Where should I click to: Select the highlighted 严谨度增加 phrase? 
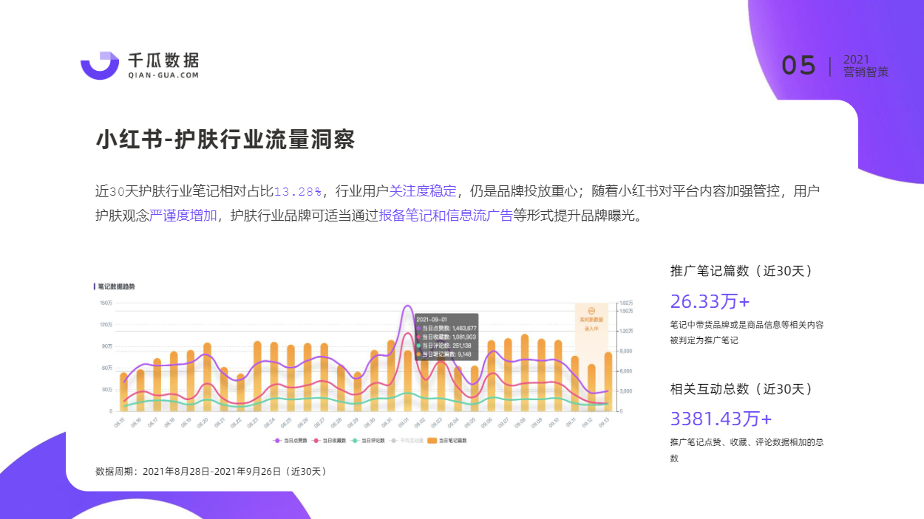pyautogui.click(x=183, y=216)
